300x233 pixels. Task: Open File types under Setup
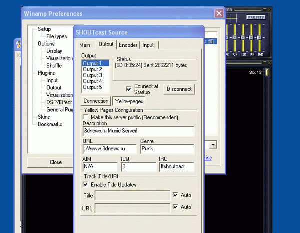point(56,36)
